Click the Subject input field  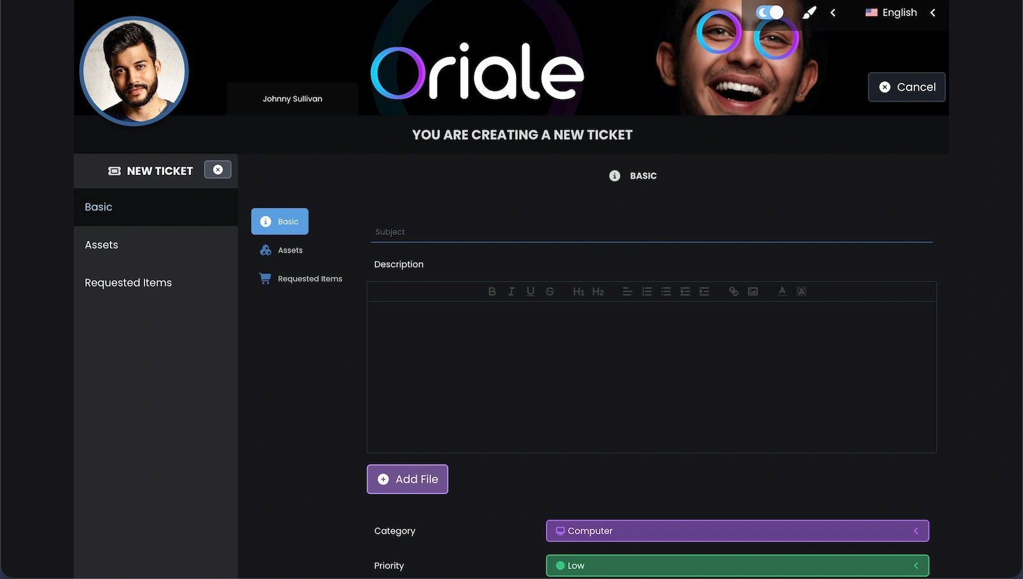click(651, 232)
